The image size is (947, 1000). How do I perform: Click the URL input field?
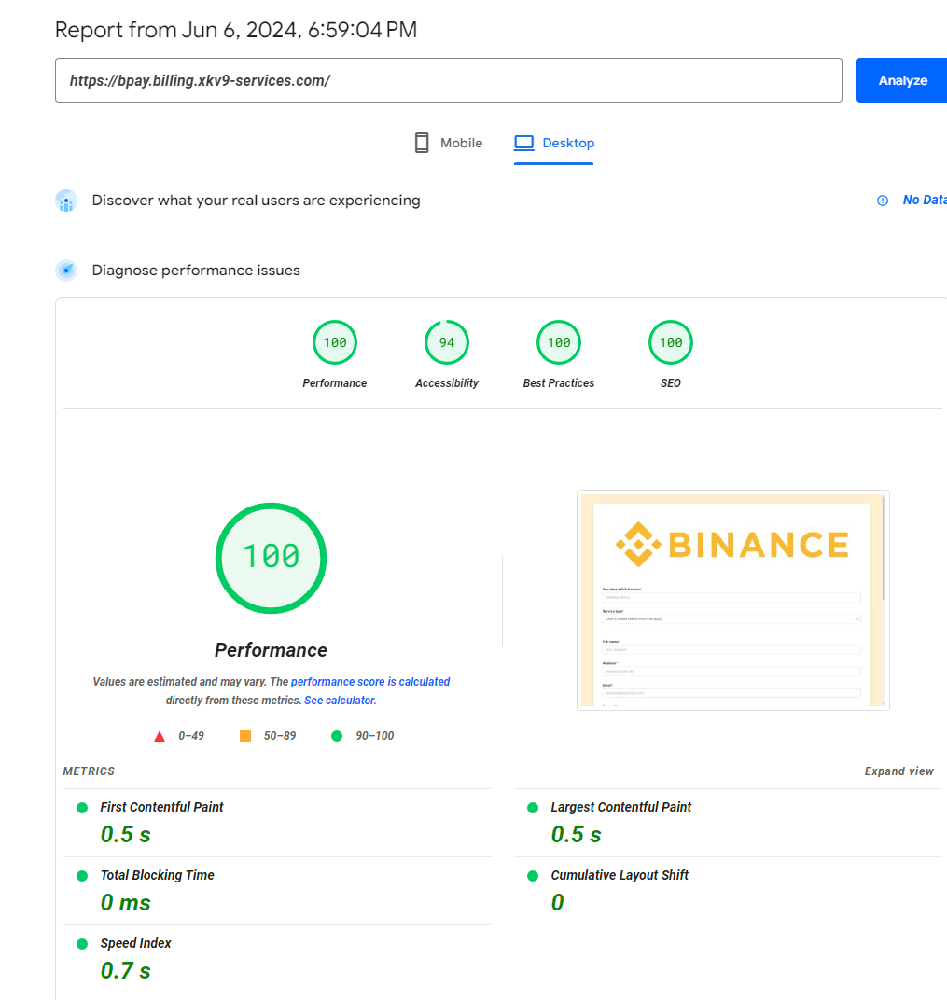[448, 81]
